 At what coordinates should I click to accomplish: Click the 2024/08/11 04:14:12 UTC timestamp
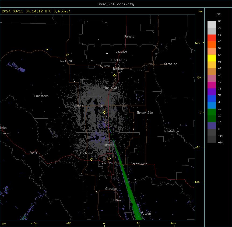coord(36,11)
